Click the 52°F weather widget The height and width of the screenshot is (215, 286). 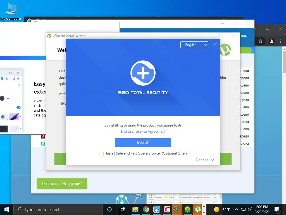coord(222,209)
